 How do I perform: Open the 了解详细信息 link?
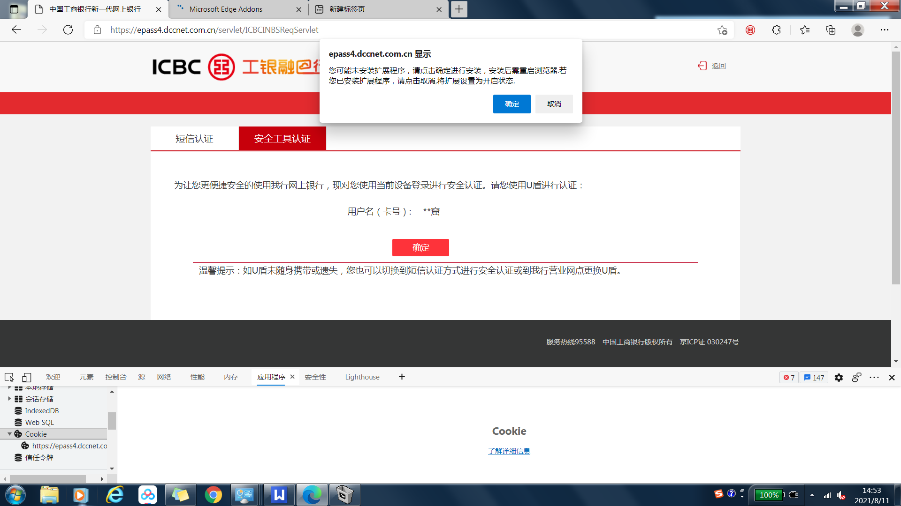(x=509, y=451)
